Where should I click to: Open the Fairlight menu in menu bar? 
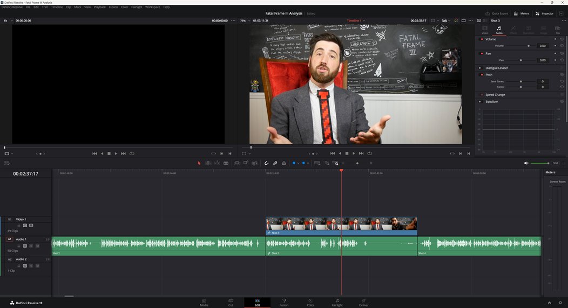tap(137, 7)
